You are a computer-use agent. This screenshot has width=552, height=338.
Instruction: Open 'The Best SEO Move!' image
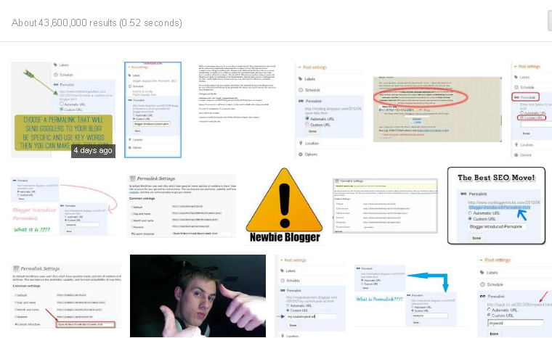[x=496, y=206]
